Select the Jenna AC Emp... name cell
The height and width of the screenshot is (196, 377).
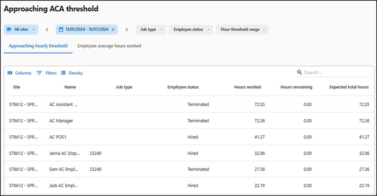coord(64,154)
